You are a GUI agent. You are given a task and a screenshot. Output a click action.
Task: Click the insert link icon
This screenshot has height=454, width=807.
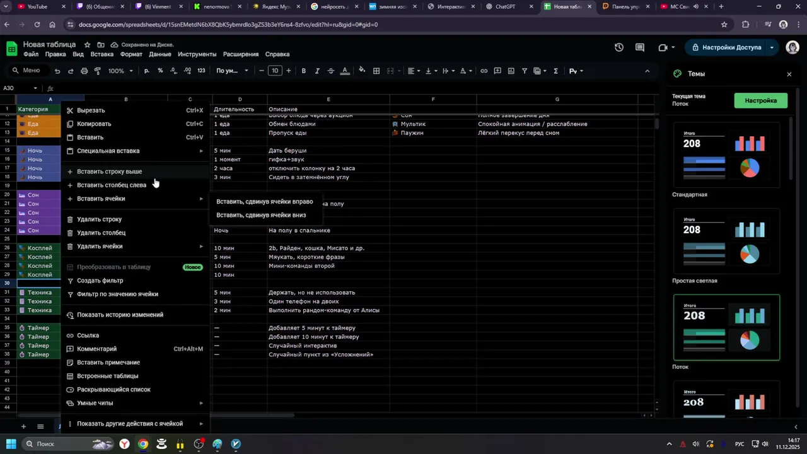coord(484,71)
